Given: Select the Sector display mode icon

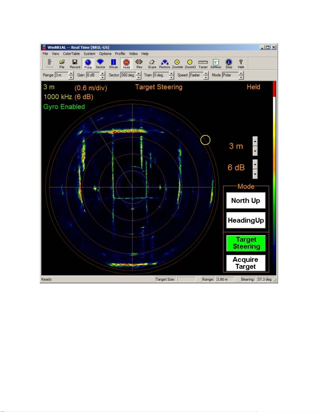Looking at the screenshot, I should (x=100, y=64).
